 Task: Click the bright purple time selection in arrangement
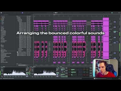[x=106, y=38]
